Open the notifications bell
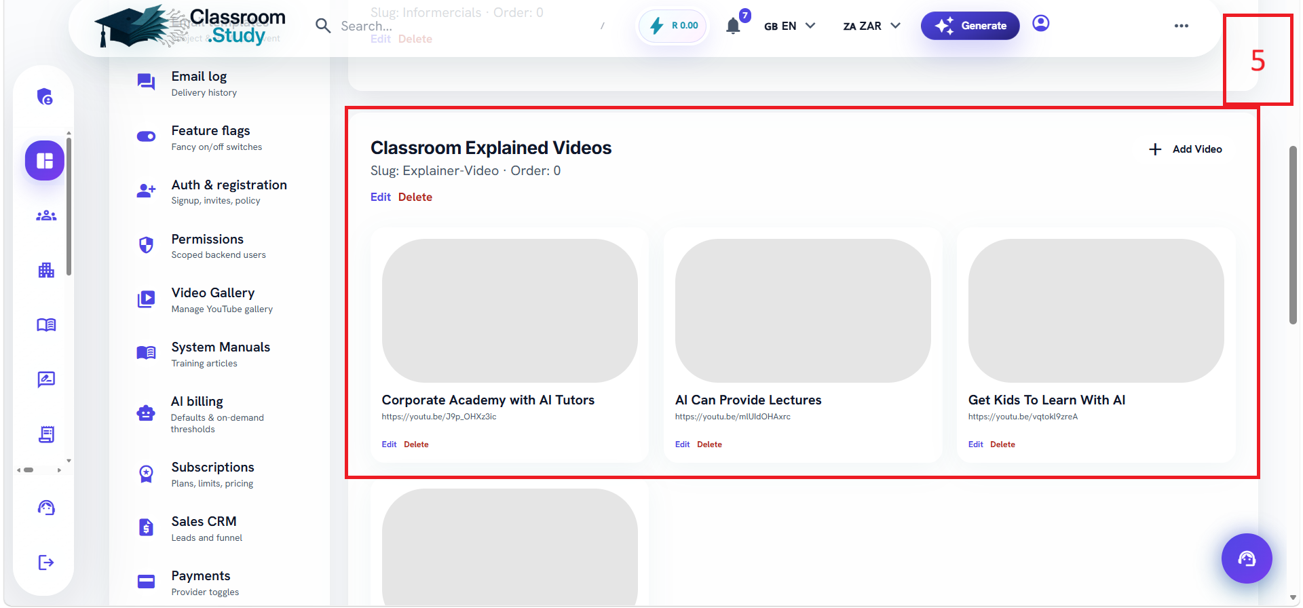1303x608 pixels. pos(733,26)
